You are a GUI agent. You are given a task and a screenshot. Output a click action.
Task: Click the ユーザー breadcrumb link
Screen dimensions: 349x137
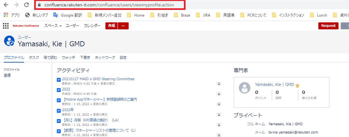[24, 37]
